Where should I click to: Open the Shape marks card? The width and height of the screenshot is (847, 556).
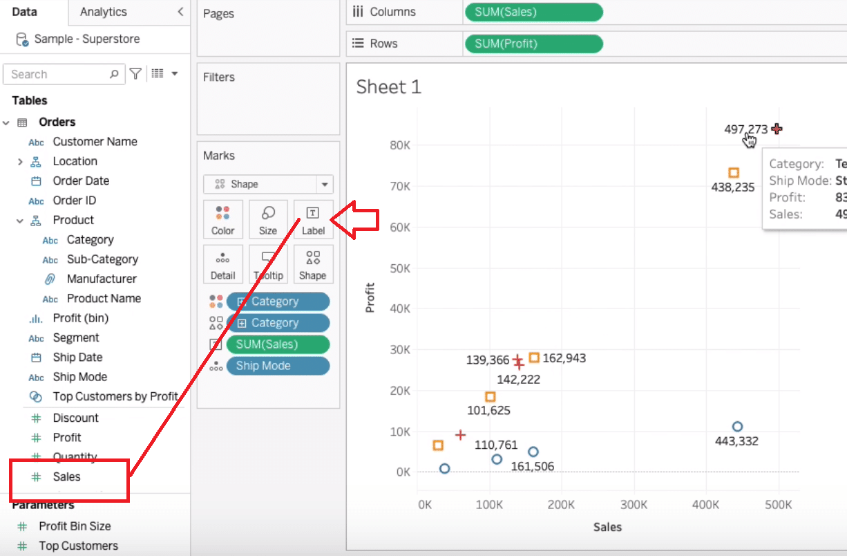[313, 264]
